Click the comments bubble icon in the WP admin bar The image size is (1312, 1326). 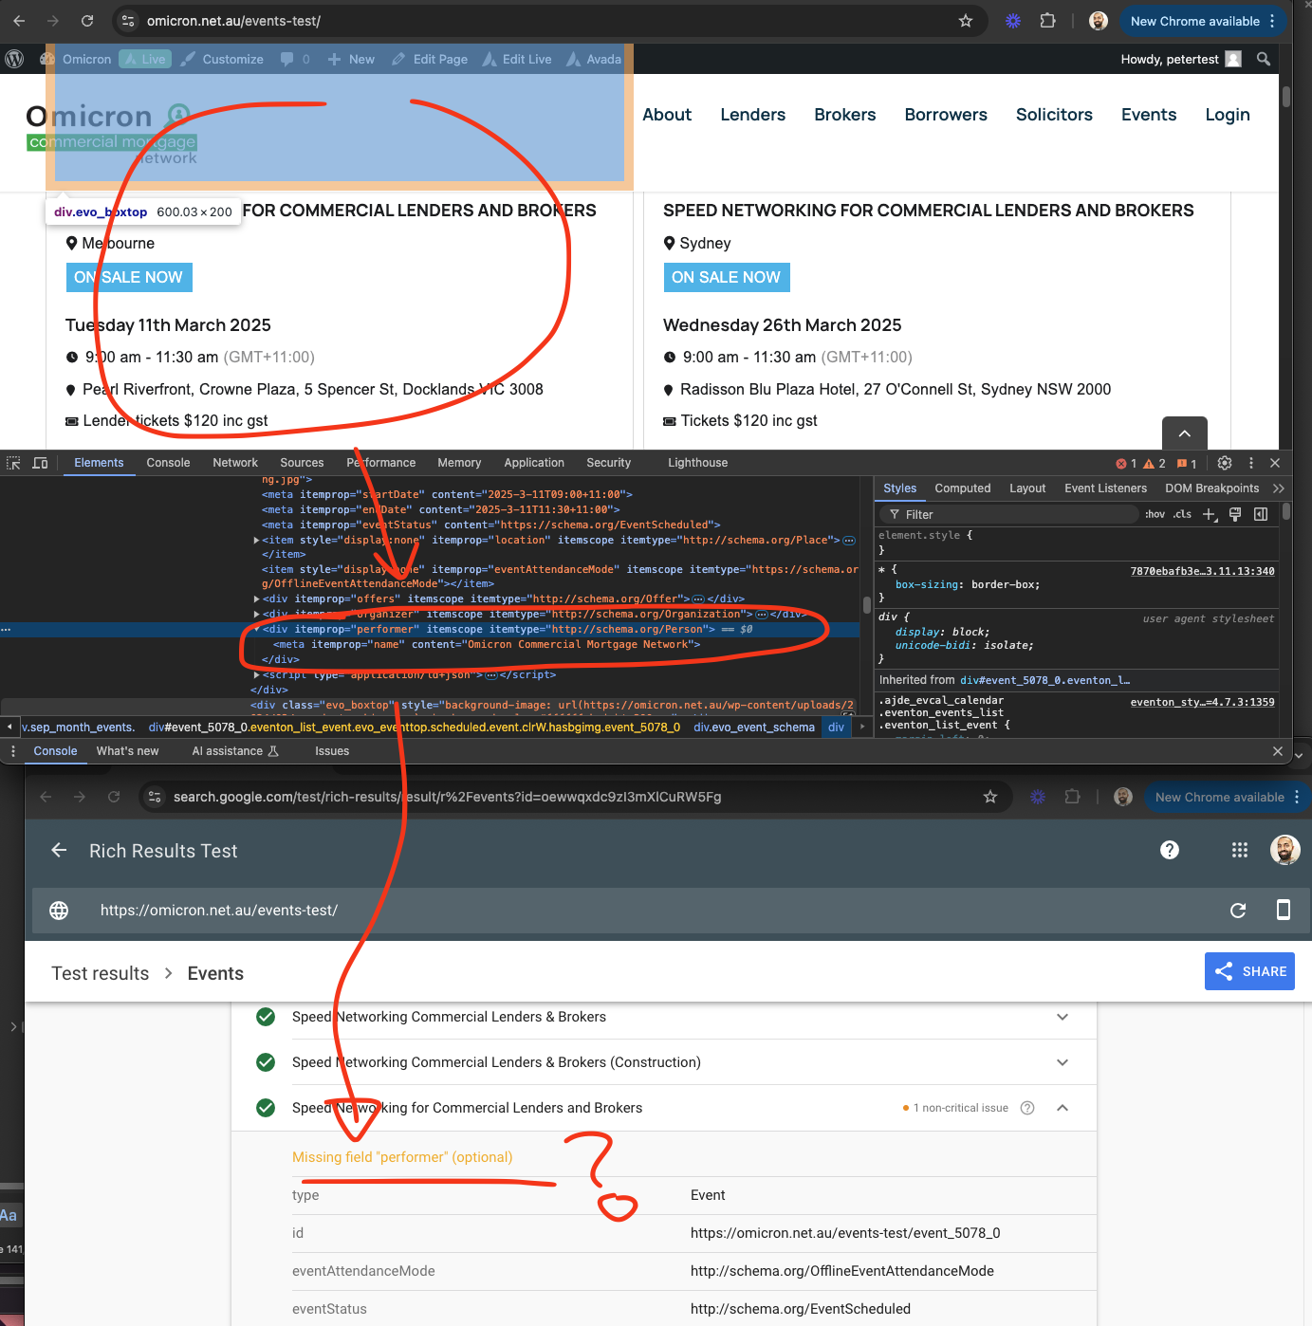pos(287,59)
